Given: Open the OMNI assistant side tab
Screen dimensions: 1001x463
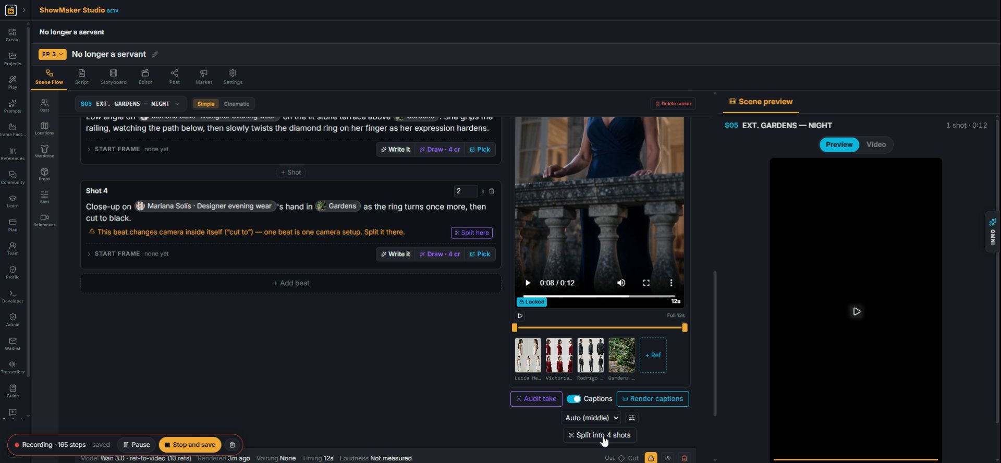Looking at the screenshot, I should [x=993, y=233].
